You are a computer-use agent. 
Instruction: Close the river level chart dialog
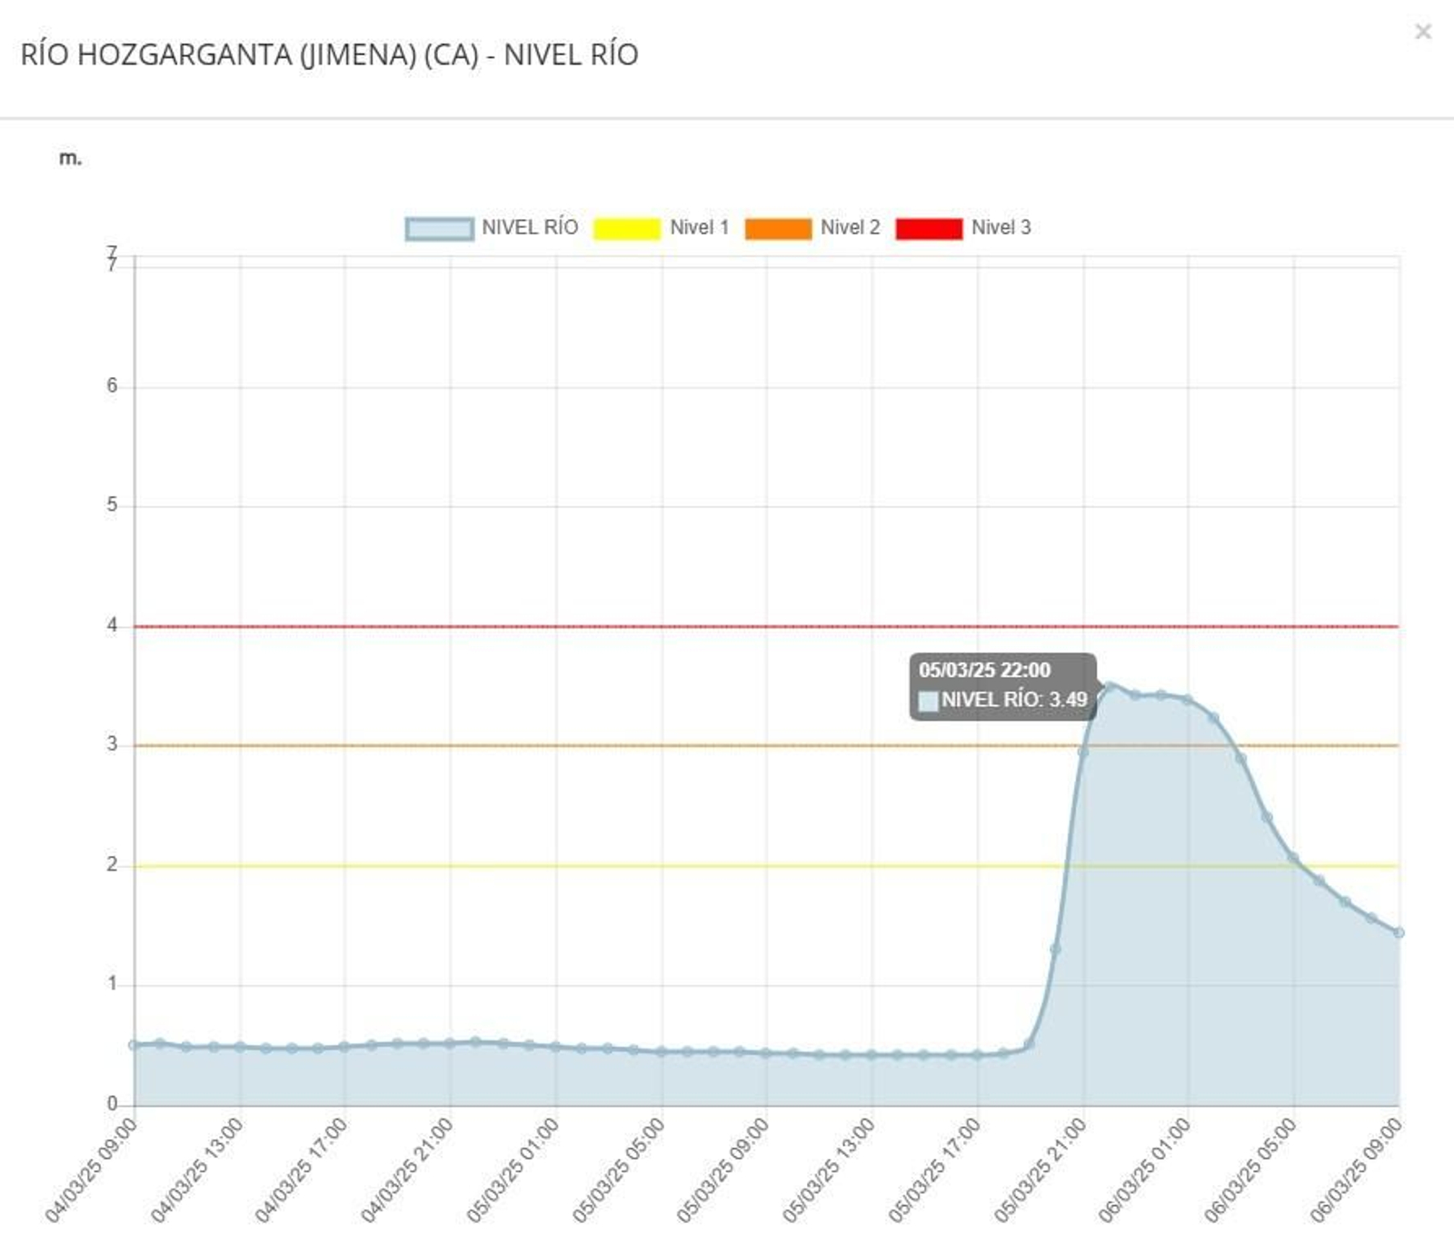click(1422, 33)
